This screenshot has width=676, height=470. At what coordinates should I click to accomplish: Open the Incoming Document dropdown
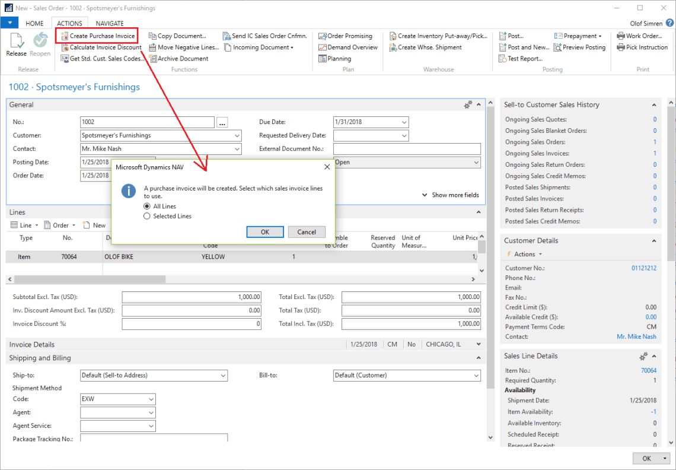259,47
